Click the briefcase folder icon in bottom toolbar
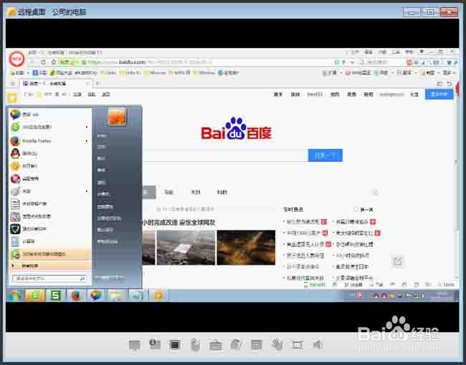The height and width of the screenshot is (365, 466). tap(216, 345)
